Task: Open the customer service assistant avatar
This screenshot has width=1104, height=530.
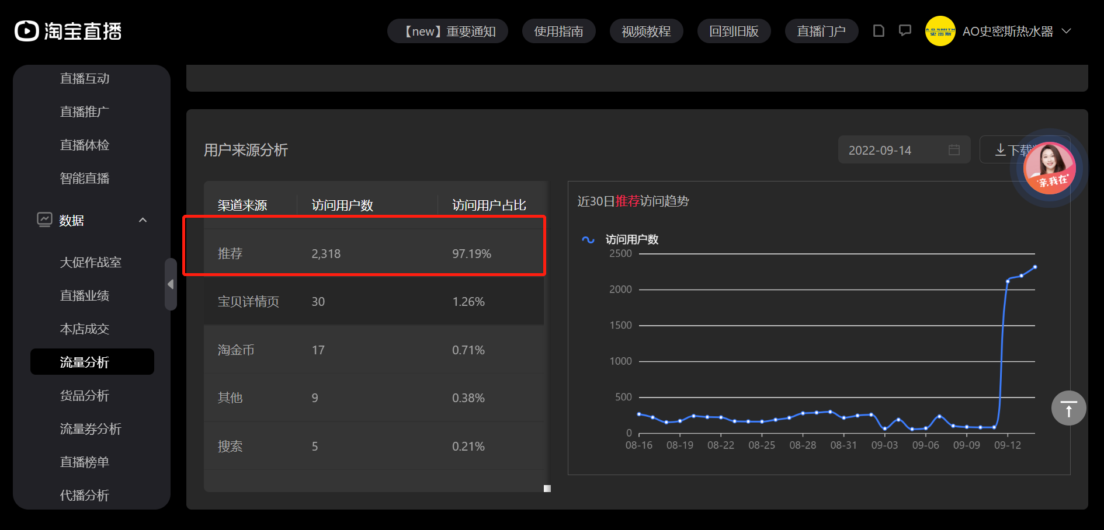Action: click(x=1050, y=168)
